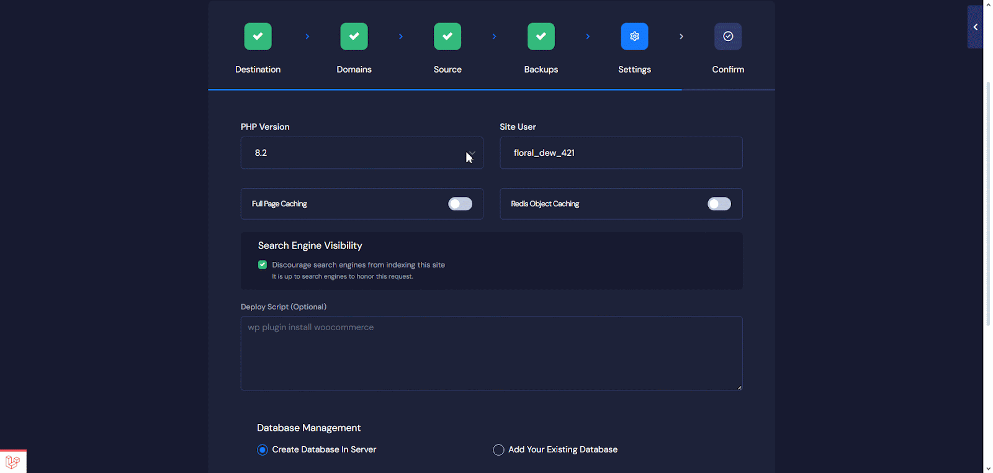Click the Destination step checkmark icon
Viewport: 993px width, 473px height.
(258, 37)
